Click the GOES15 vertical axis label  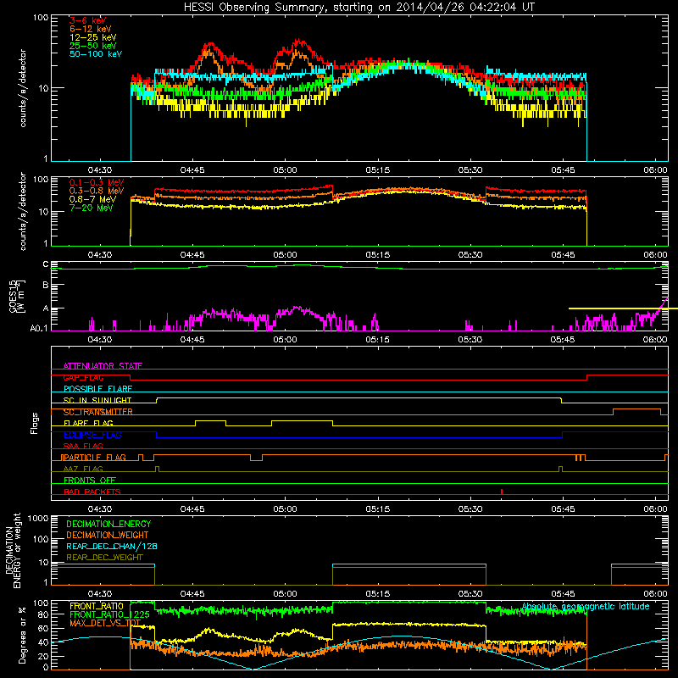(x=17, y=296)
